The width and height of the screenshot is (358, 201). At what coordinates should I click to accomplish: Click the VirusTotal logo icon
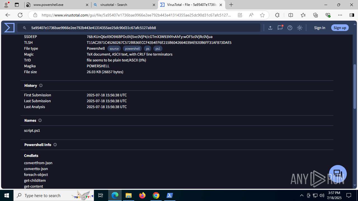pyautogui.click(x=9, y=28)
